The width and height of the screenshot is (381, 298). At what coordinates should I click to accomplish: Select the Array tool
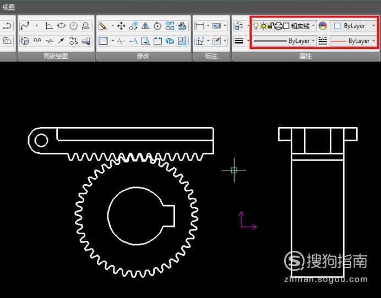pos(170,25)
